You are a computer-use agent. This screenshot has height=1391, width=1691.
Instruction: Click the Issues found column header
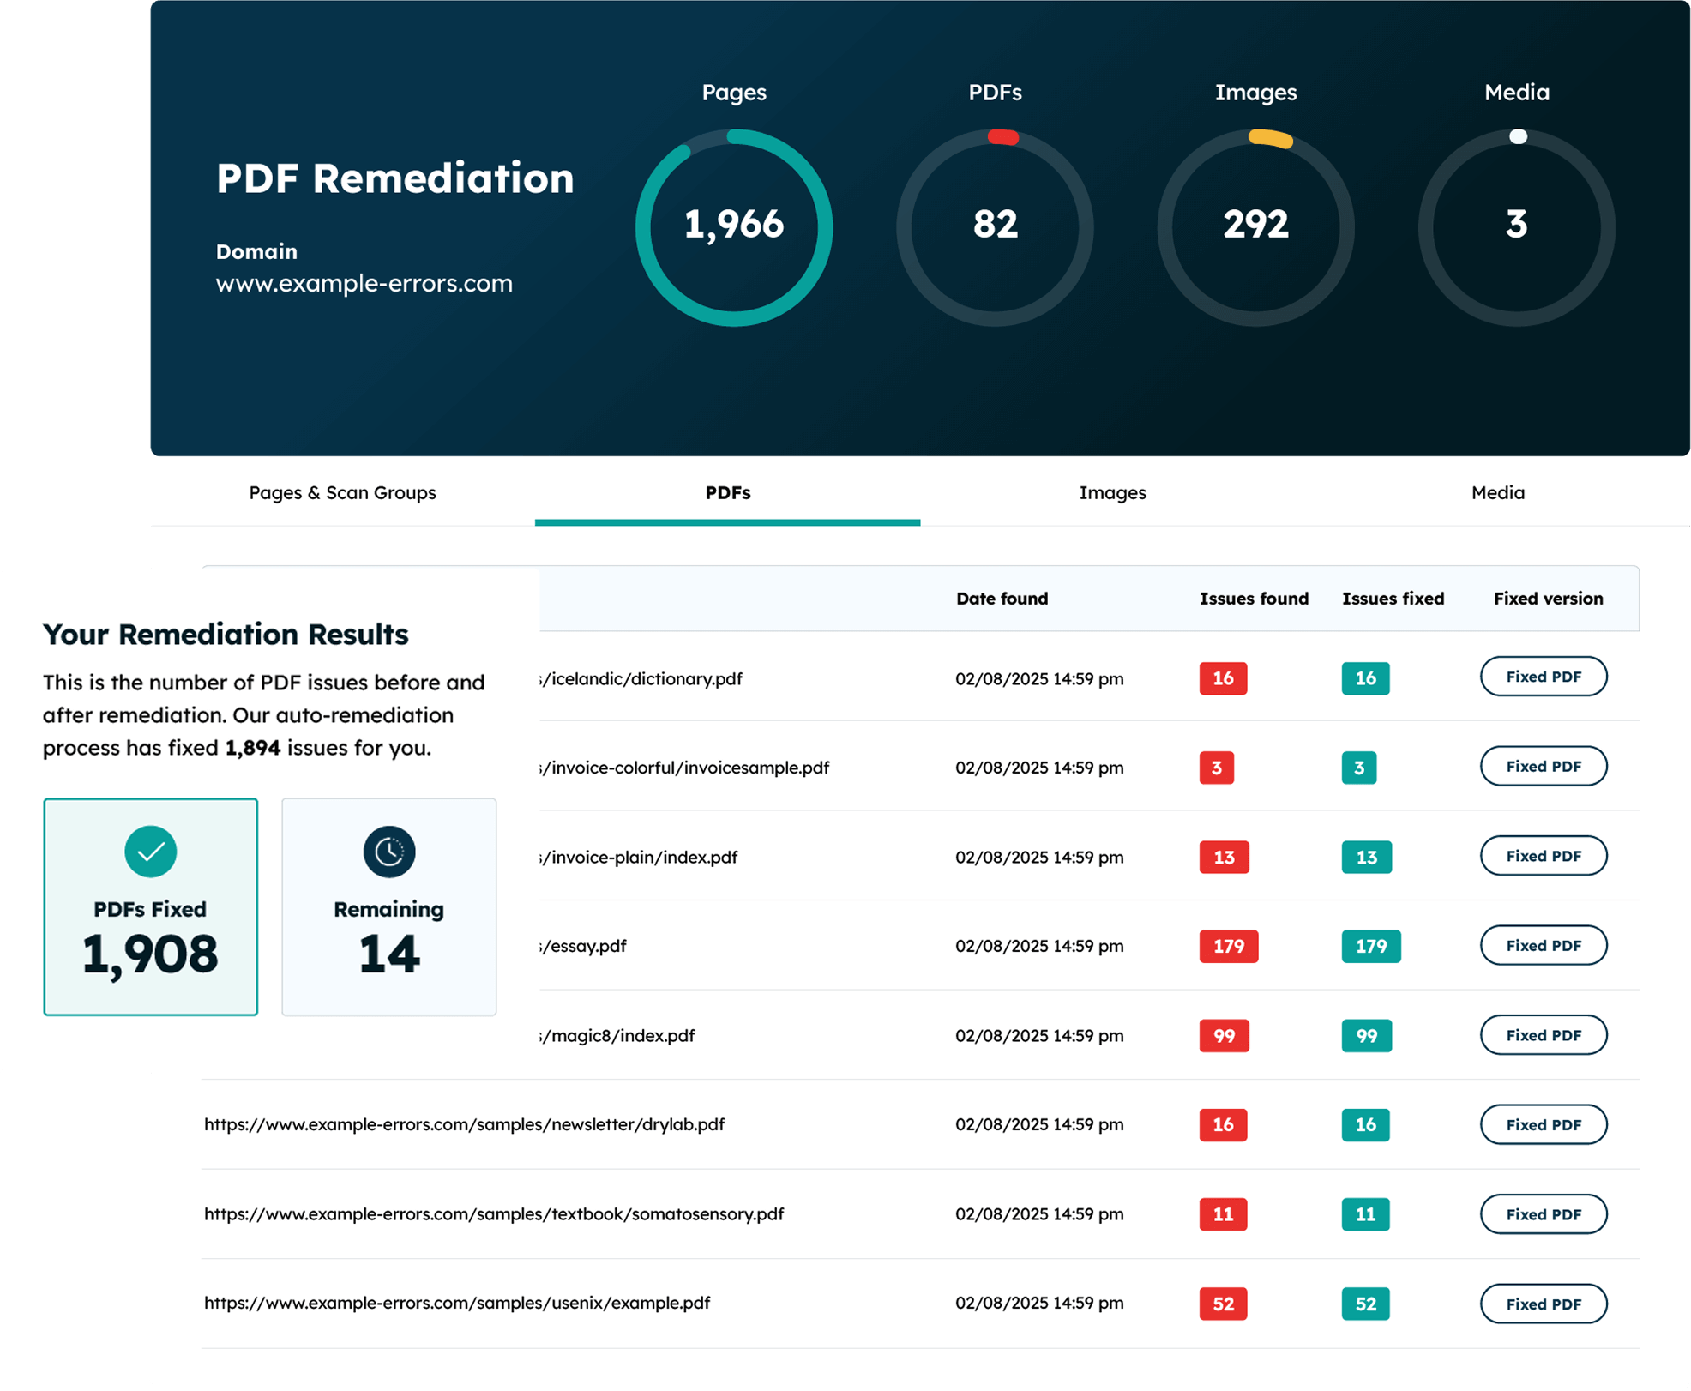point(1254,599)
